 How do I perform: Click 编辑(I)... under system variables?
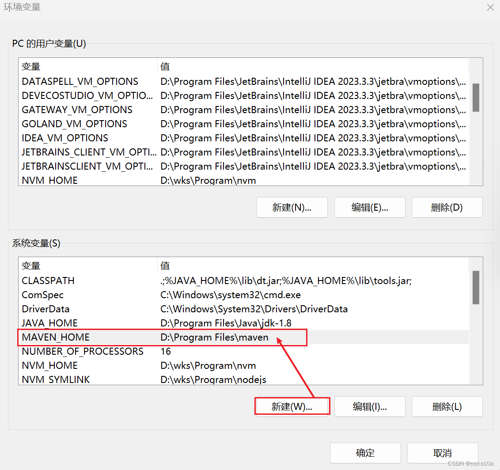(x=370, y=406)
